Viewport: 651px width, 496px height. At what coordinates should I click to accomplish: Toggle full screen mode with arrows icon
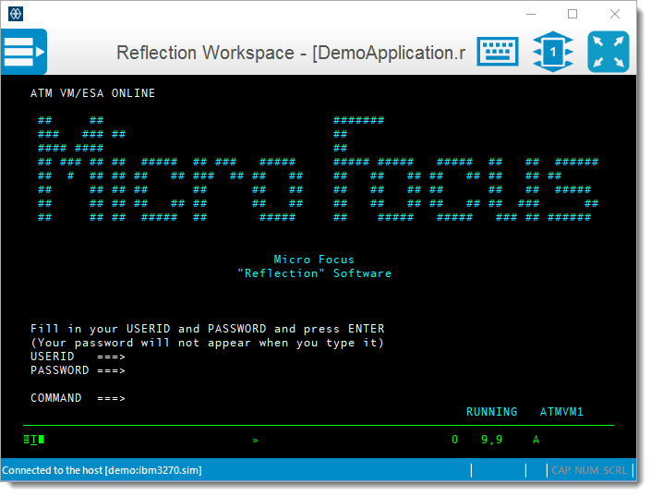coord(608,52)
